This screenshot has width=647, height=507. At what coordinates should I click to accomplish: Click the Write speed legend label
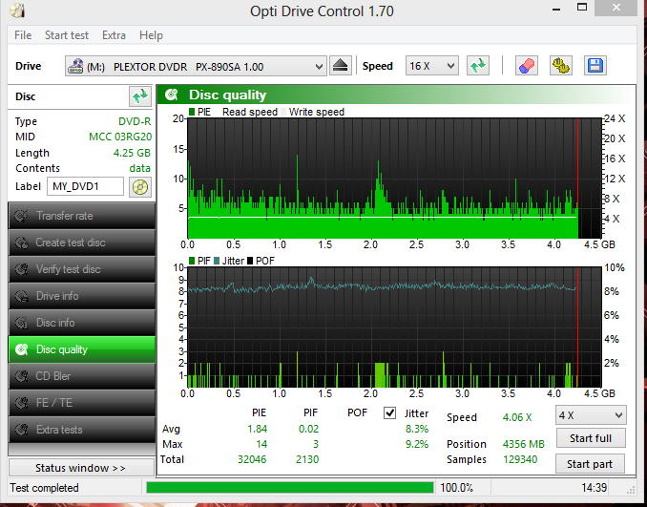(317, 112)
